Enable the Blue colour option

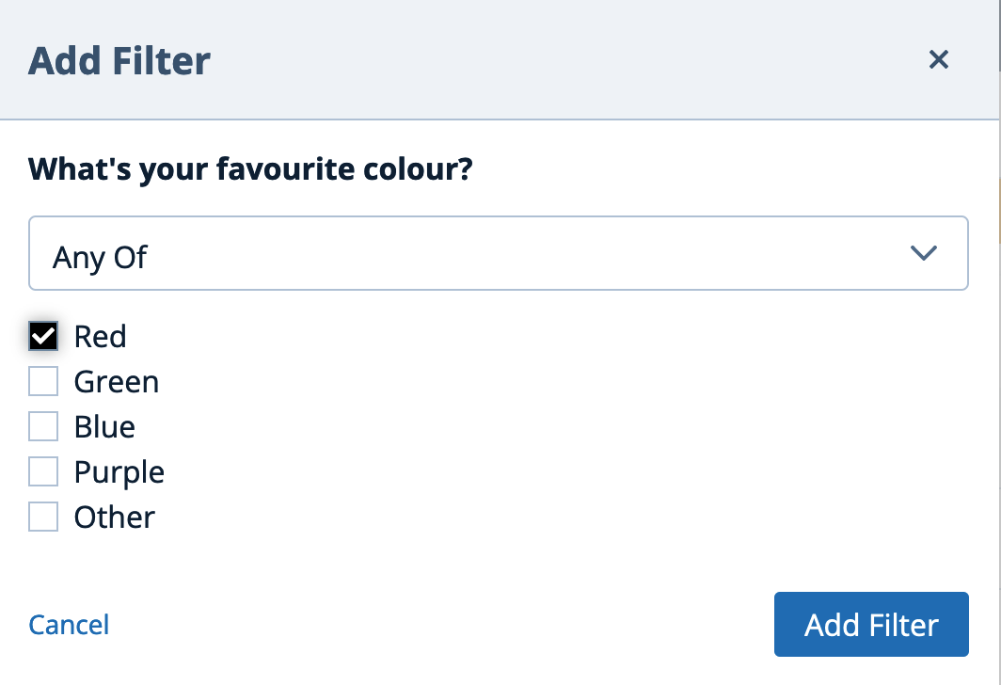42,425
